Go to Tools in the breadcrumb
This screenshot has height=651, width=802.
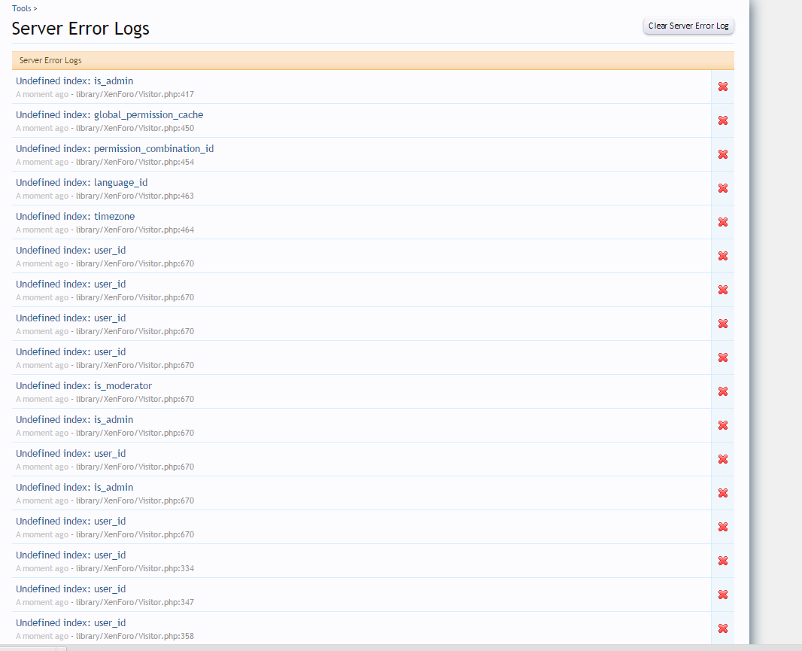coord(21,8)
